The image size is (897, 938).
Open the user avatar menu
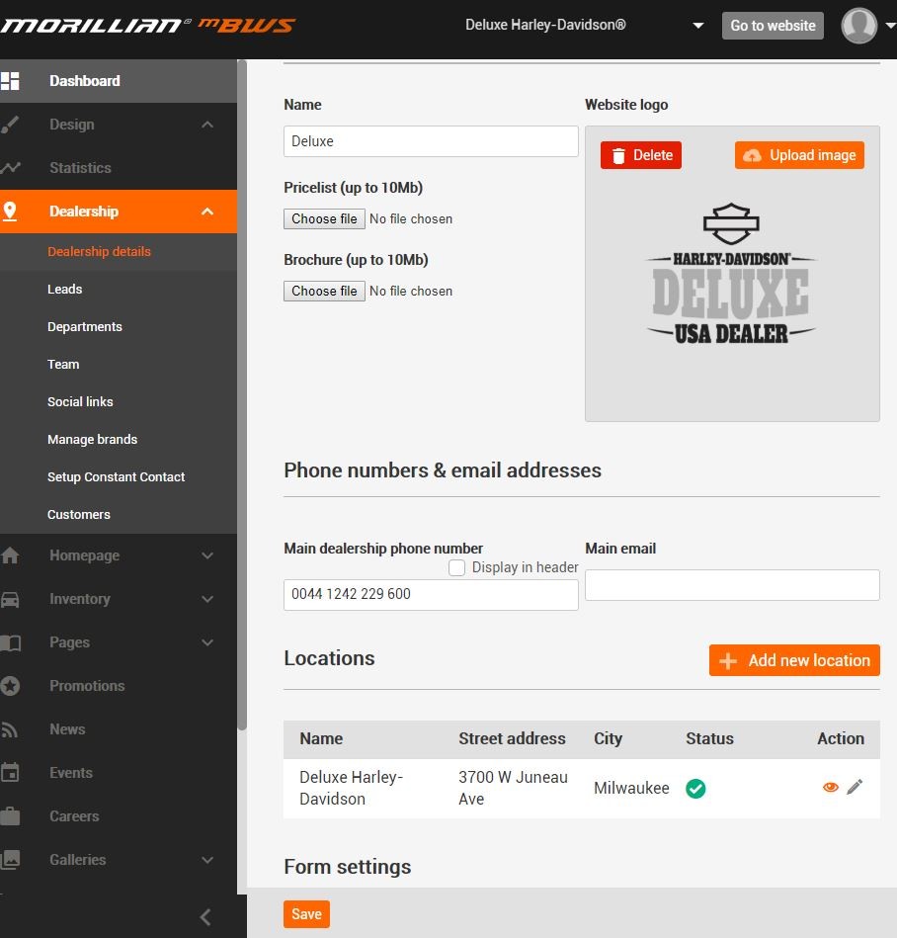click(x=860, y=26)
